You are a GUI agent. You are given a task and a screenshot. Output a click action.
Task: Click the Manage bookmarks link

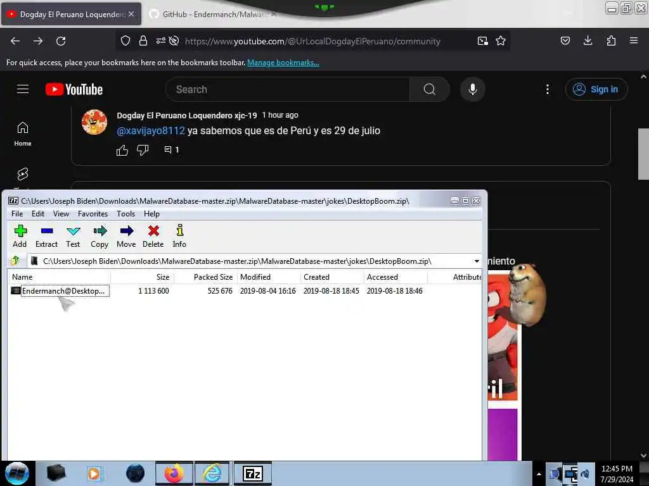[283, 63]
